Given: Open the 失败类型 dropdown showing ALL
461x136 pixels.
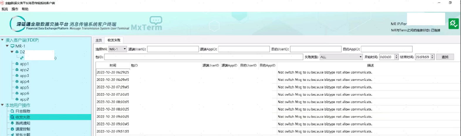Looking at the screenshot, I should pos(341,57).
